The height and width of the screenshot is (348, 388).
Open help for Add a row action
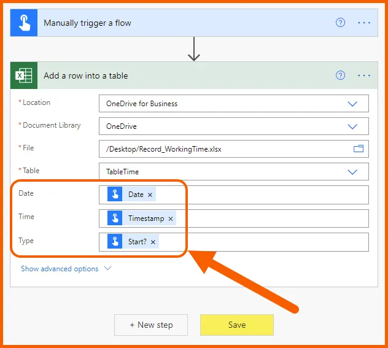pos(340,75)
